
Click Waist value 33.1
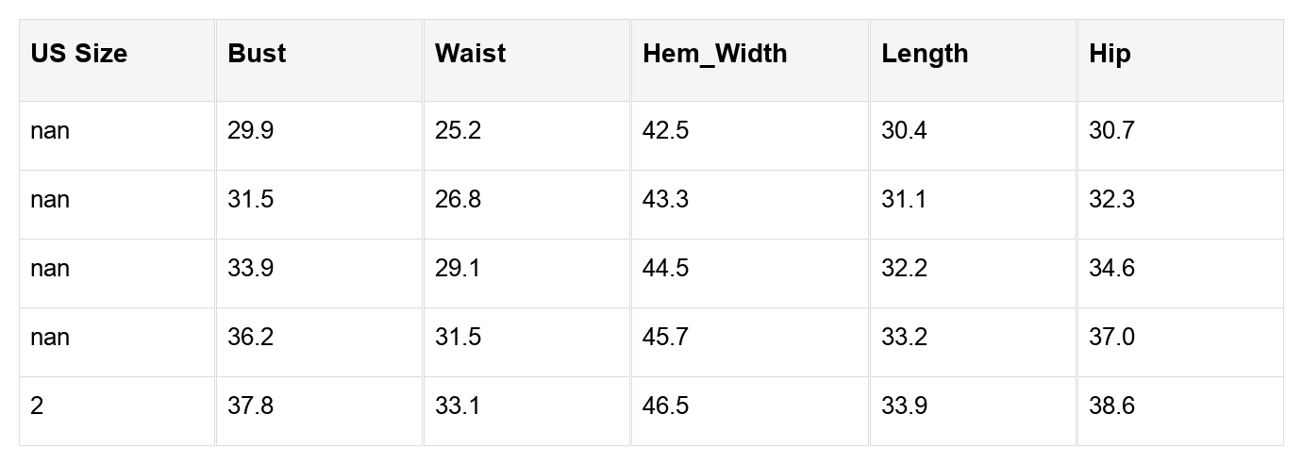(458, 406)
